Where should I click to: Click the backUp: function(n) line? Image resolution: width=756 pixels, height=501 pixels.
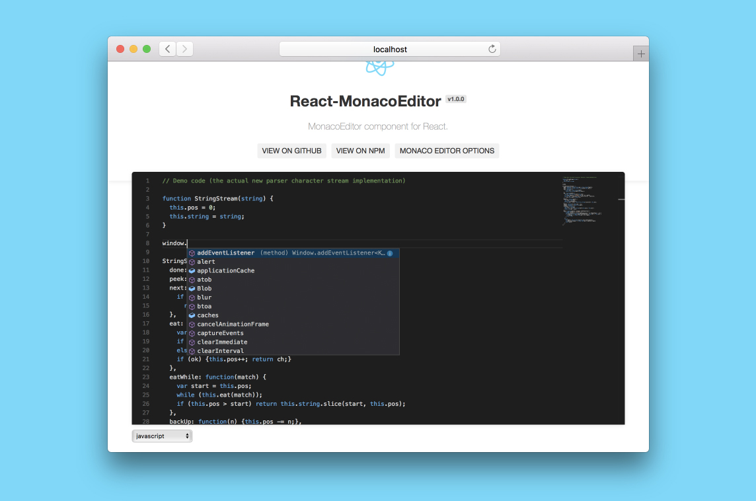[x=235, y=422]
